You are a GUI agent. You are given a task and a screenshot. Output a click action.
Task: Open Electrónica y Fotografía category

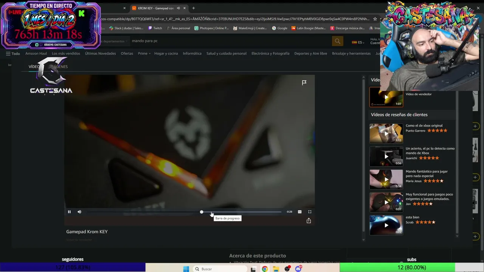(270, 54)
